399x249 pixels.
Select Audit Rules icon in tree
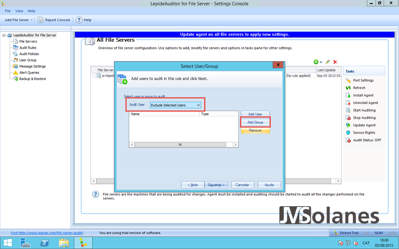(x=16, y=47)
